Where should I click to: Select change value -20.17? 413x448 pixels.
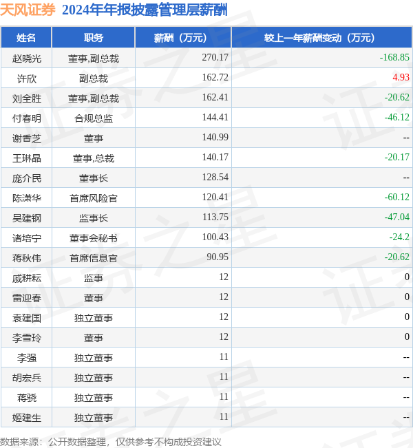coord(396,157)
